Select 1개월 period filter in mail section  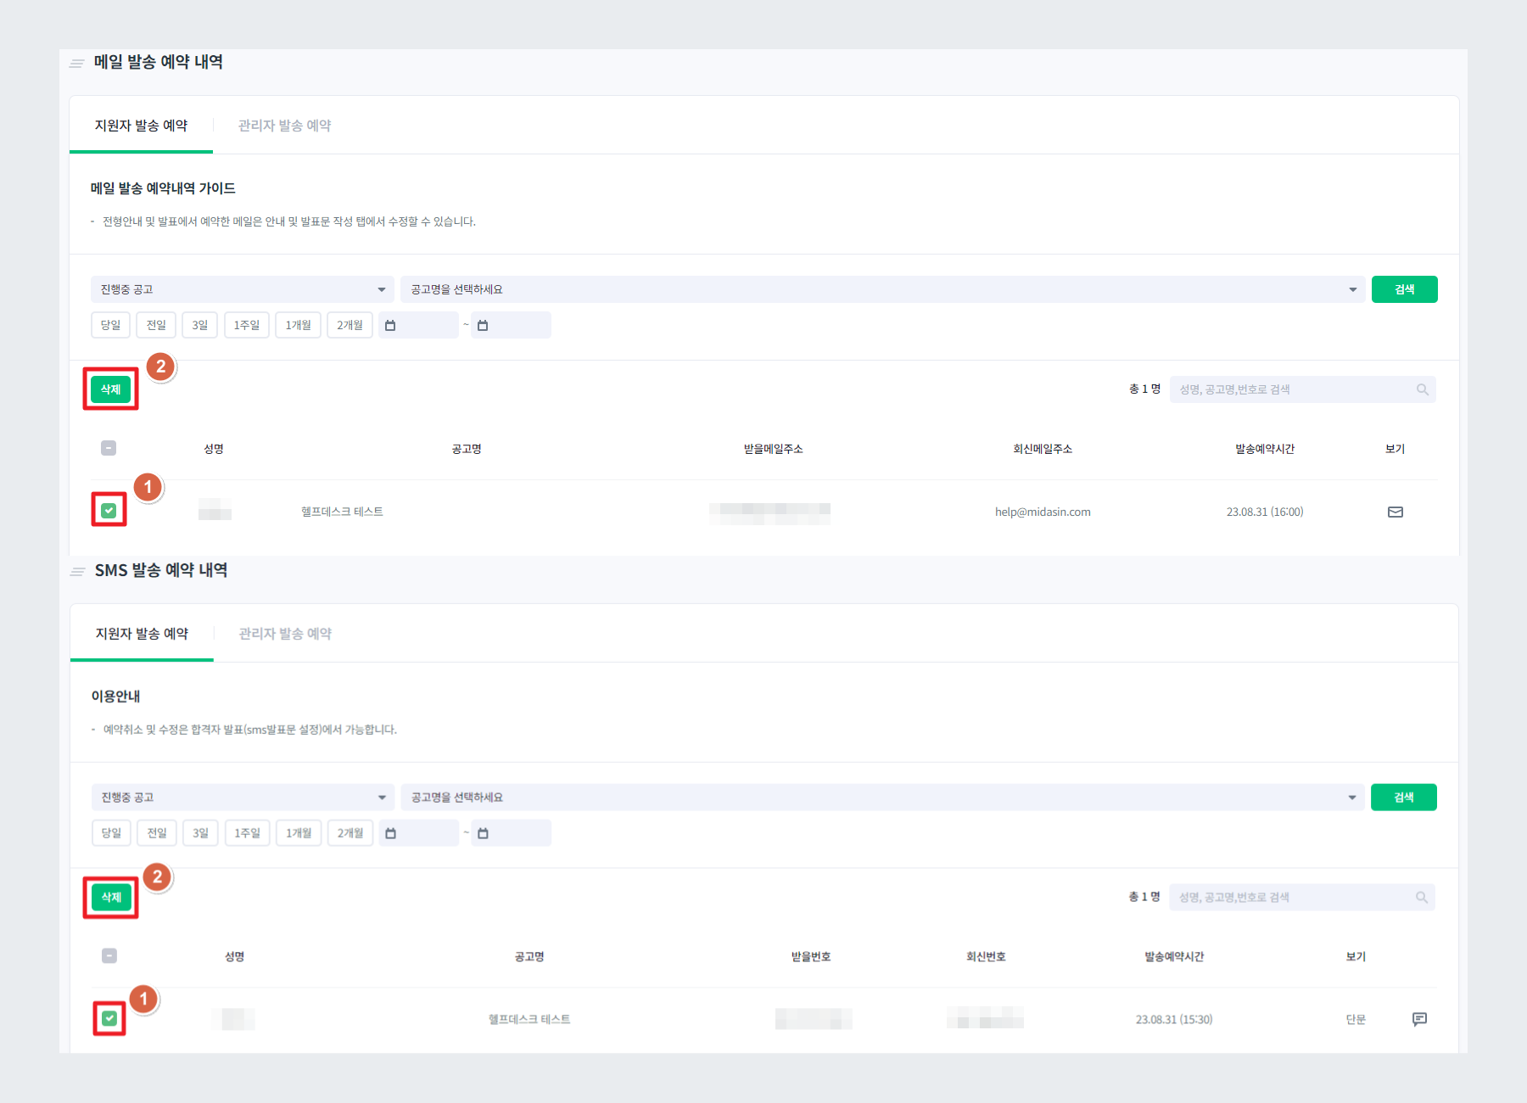(298, 325)
